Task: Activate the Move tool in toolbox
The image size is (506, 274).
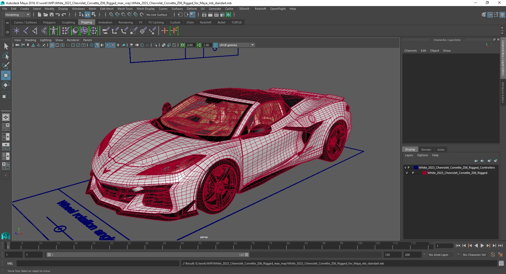Action: [x=6, y=75]
